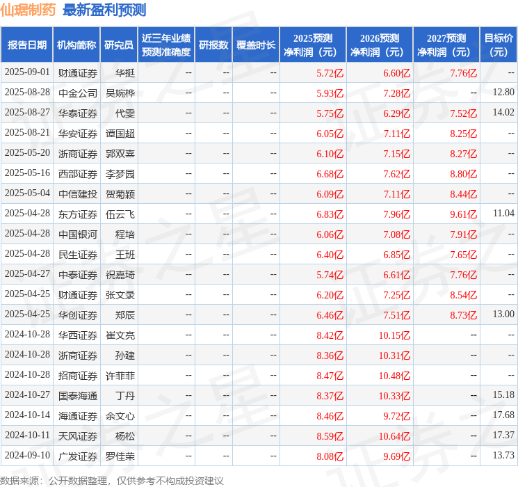
Task: Click the target price 13.00
Action: (503, 314)
